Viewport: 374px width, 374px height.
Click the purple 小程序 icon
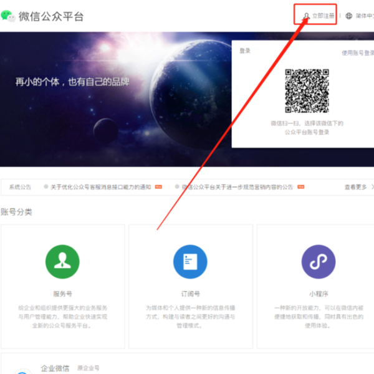pos(319,262)
